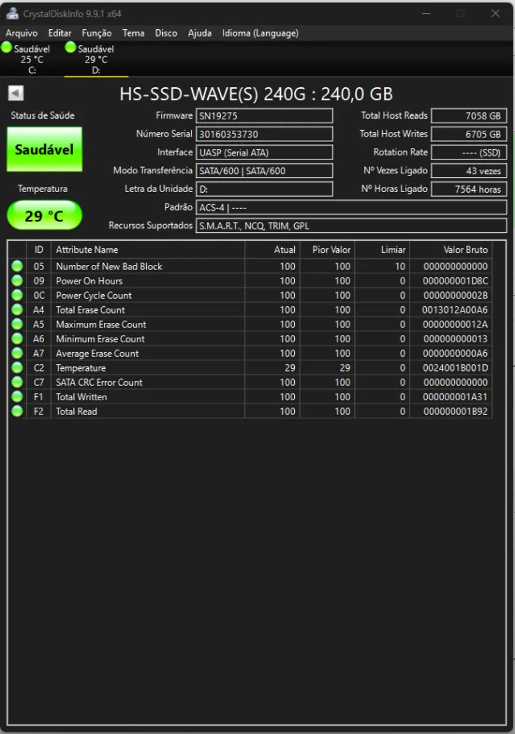Select the SATA CRC Error Count attribute name
515x734 pixels.
click(x=99, y=382)
